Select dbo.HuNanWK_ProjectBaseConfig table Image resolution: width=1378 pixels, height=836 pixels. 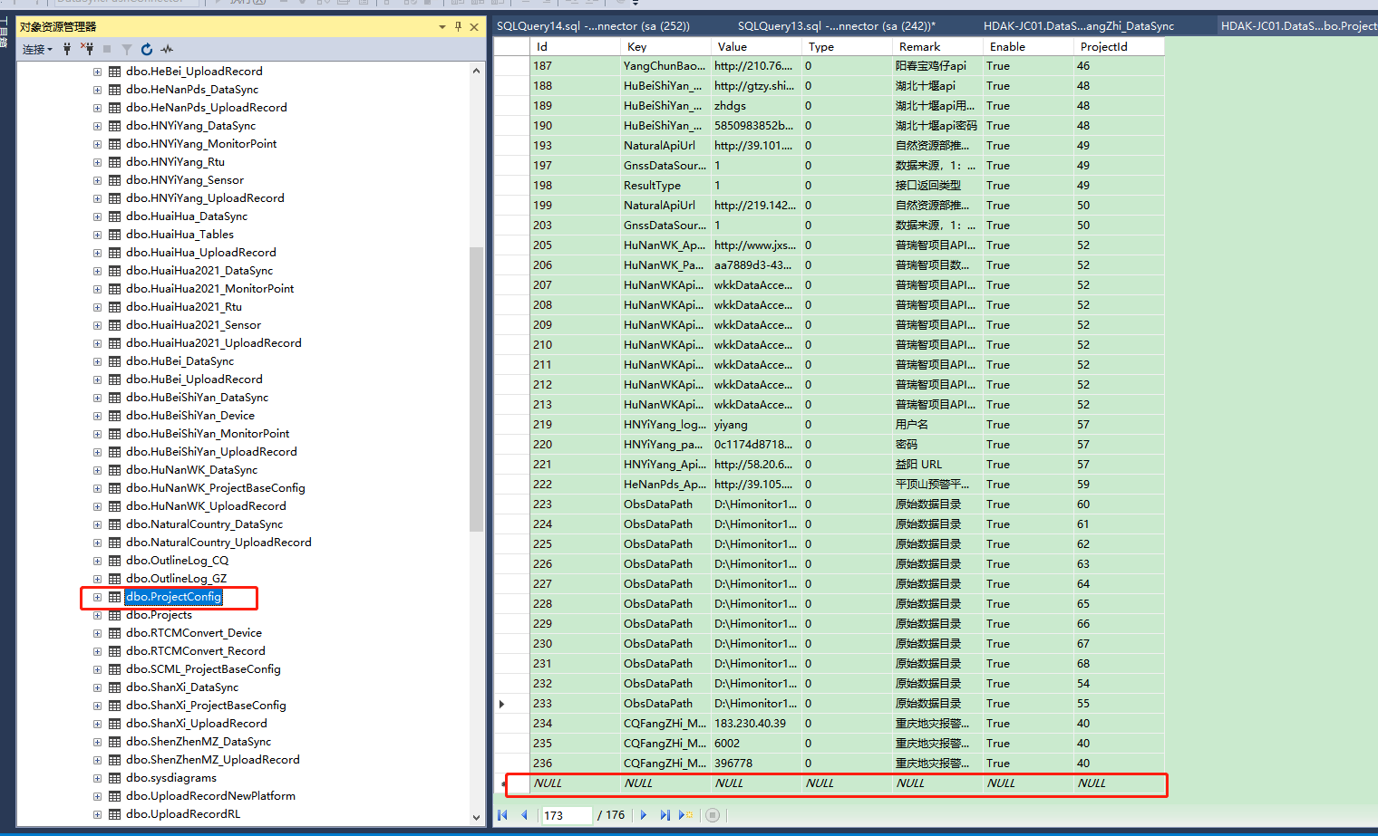pos(215,488)
